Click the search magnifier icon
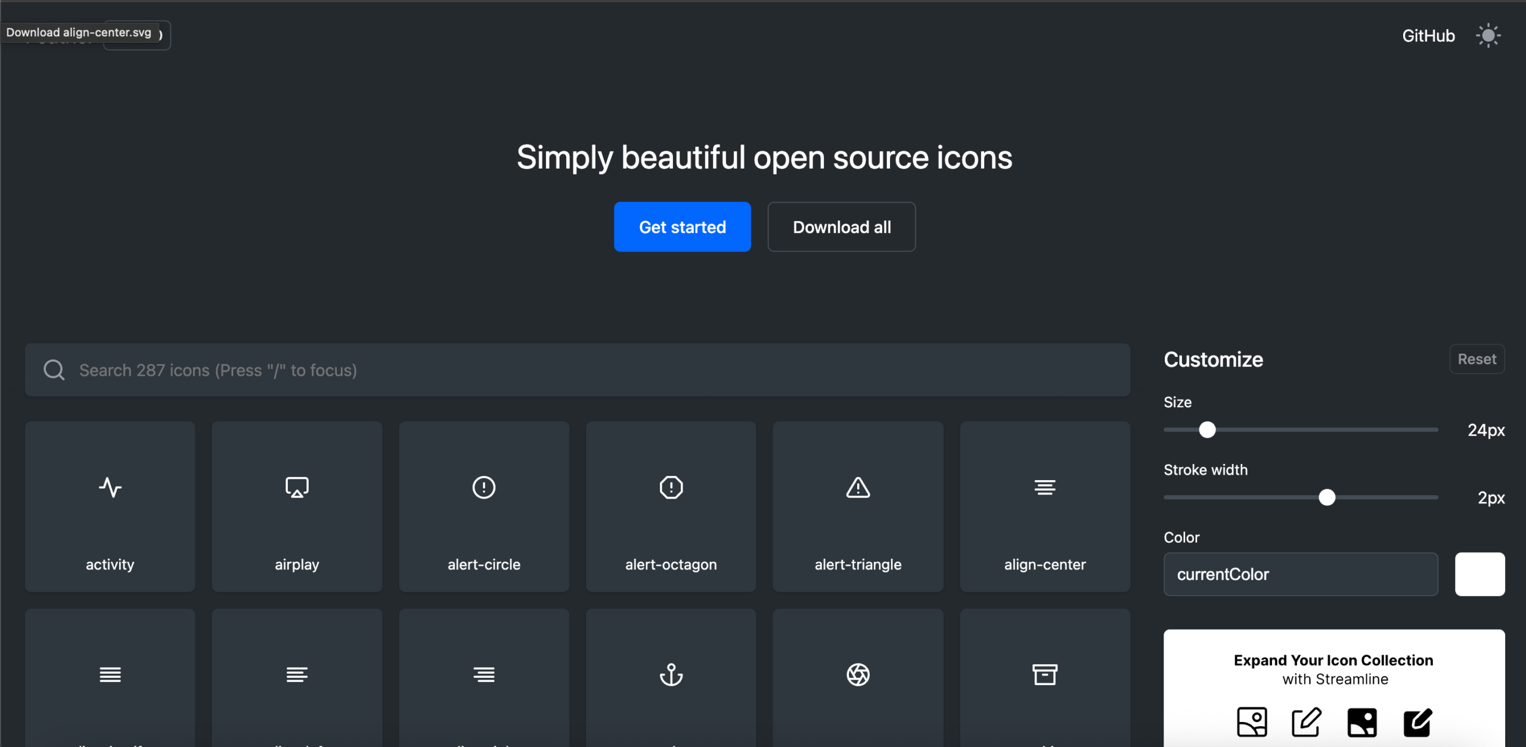The width and height of the screenshot is (1526, 747). 54,370
